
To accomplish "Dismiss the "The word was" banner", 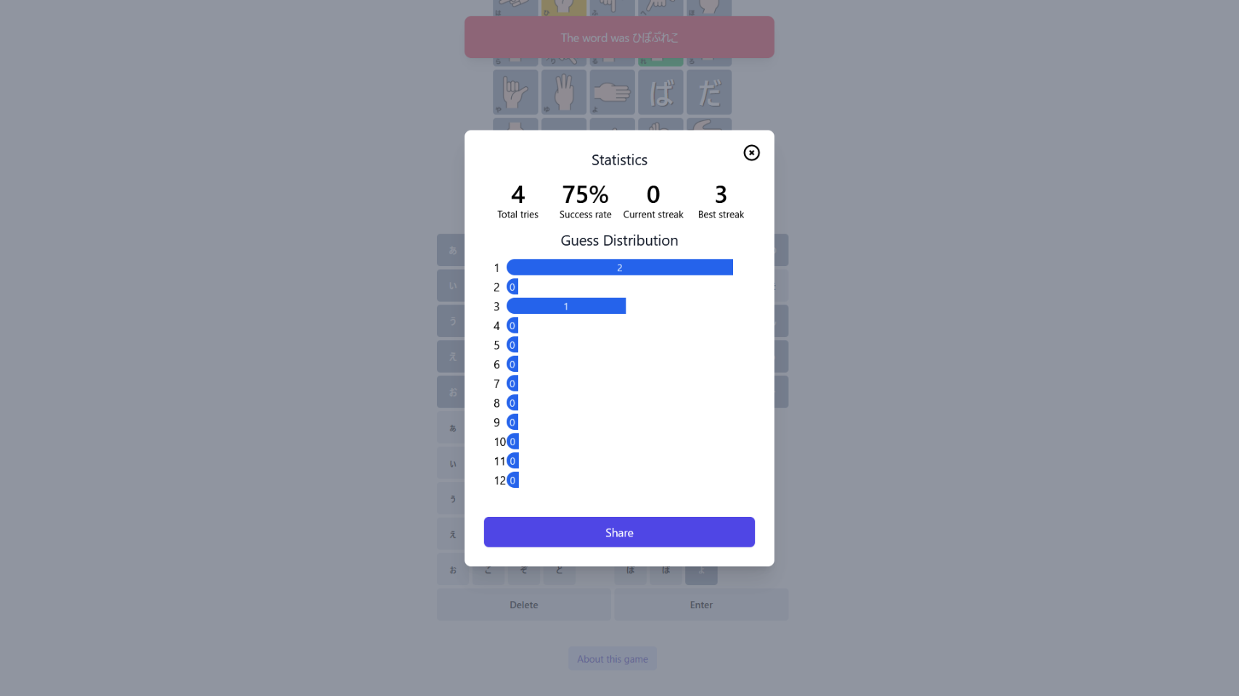I will pos(619,38).
